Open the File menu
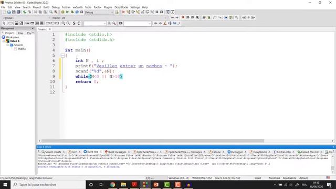The height and width of the screenshot is (189, 336). tap(3, 7)
